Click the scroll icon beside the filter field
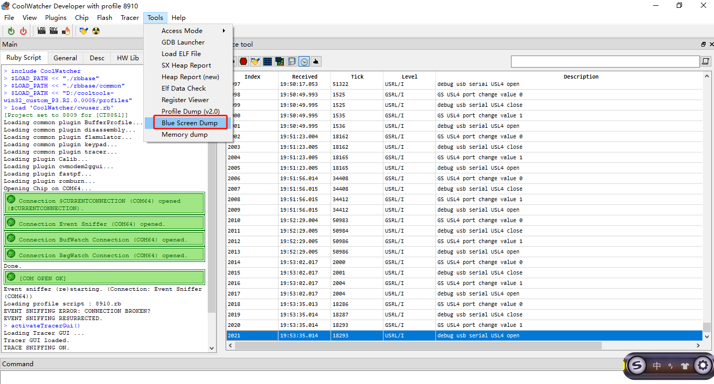 click(706, 62)
